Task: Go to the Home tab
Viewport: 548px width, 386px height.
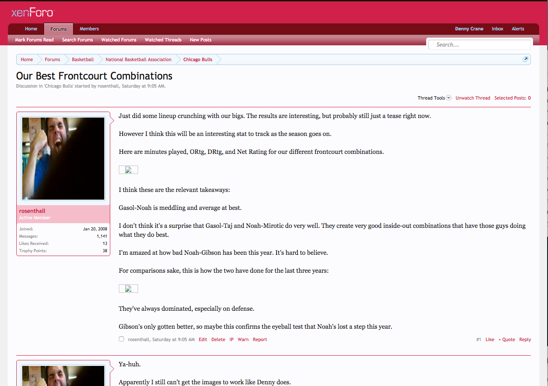Action: [31, 29]
